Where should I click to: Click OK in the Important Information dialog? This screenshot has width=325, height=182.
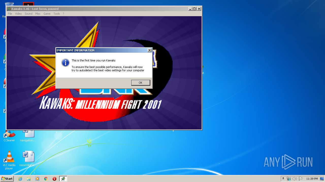tap(140, 83)
